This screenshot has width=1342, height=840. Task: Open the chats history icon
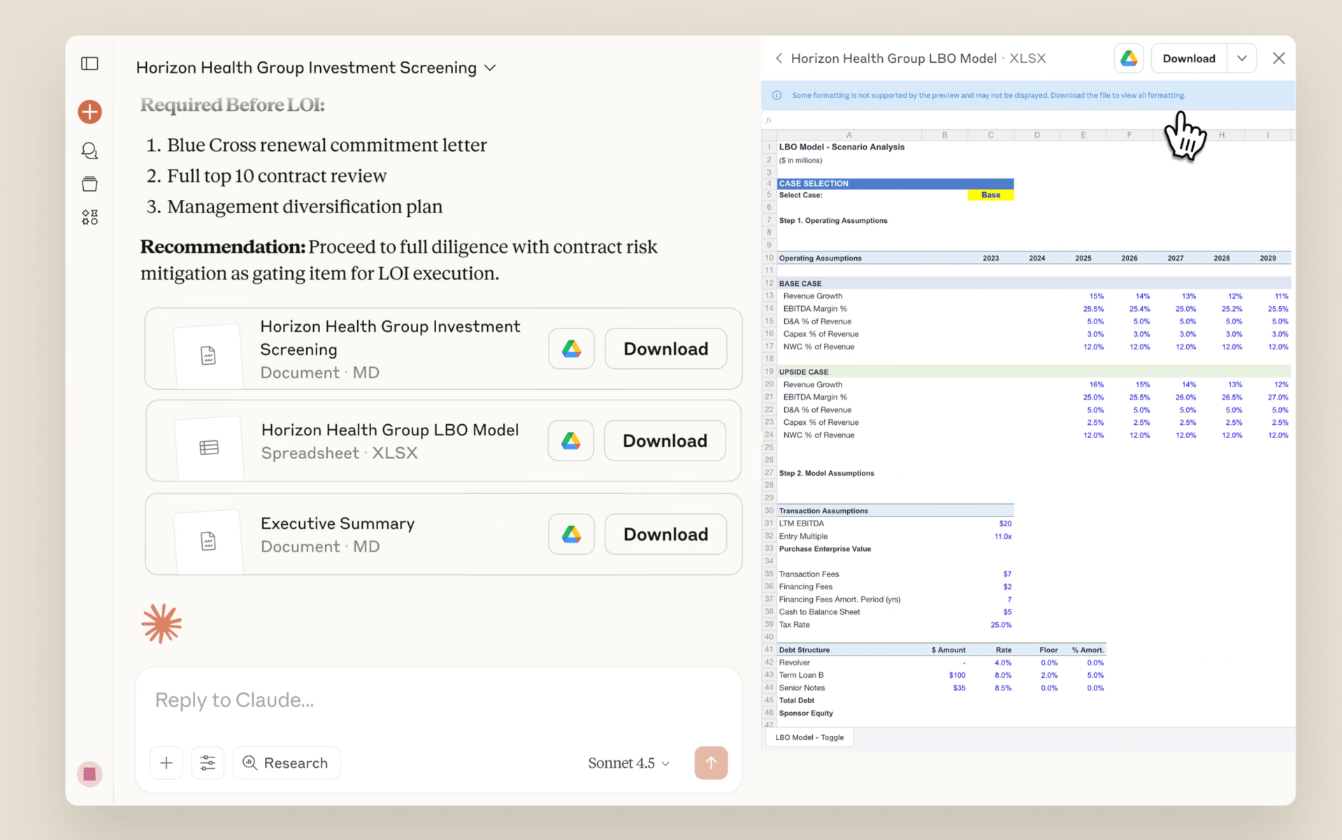pyautogui.click(x=89, y=150)
